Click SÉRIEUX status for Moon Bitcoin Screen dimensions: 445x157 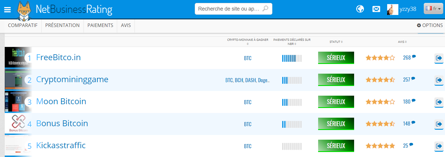tap(336, 102)
